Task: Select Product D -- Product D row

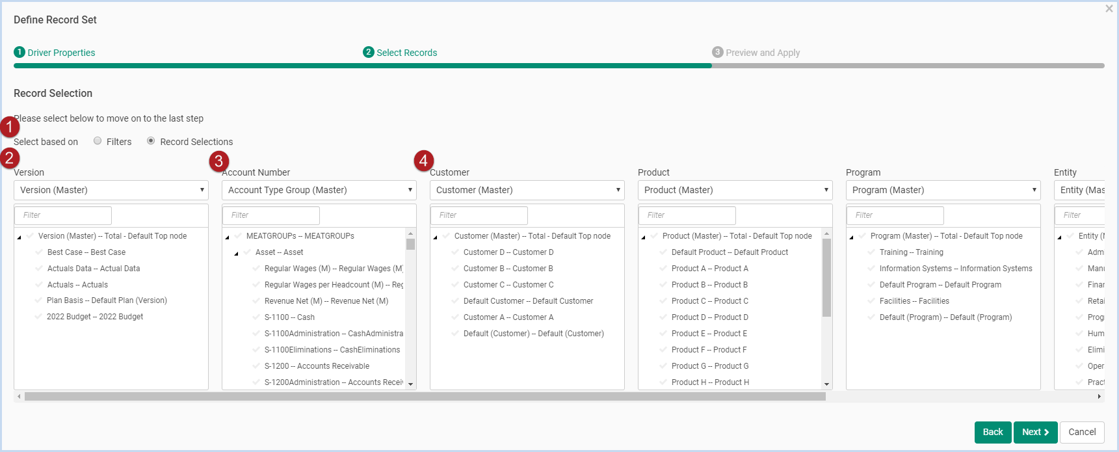Action: pos(710,317)
